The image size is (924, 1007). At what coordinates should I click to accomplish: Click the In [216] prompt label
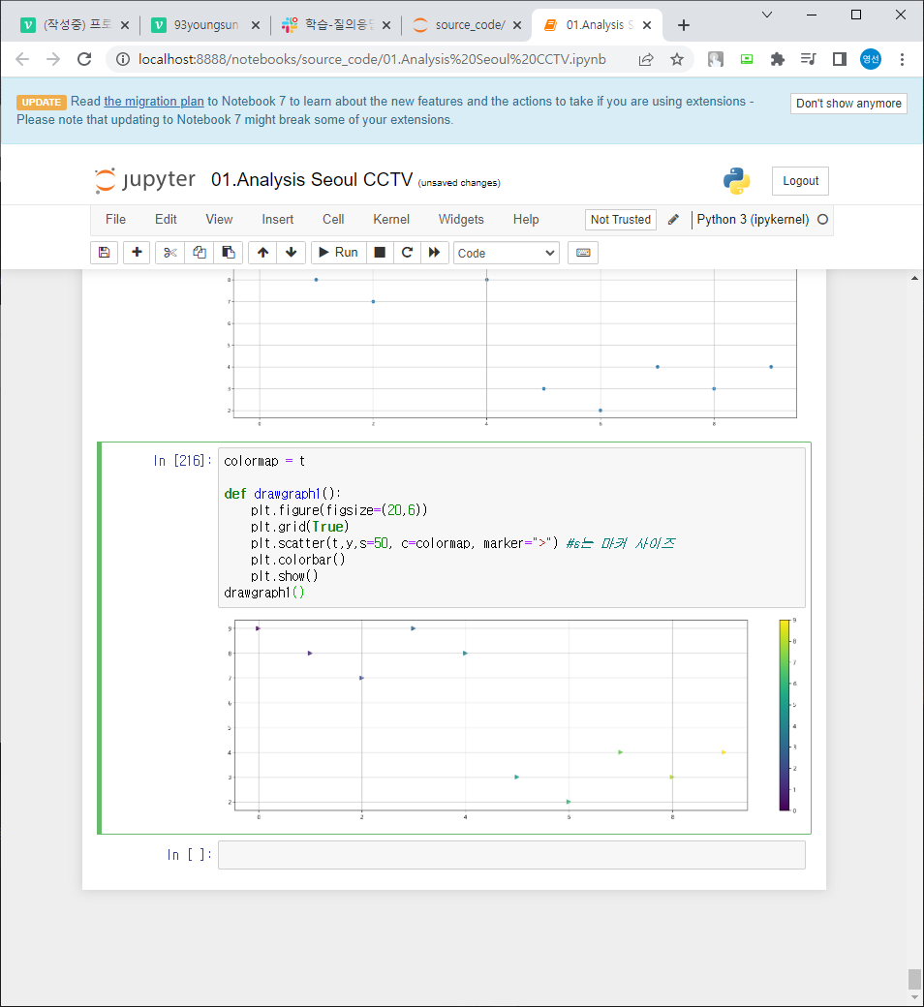[x=182, y=461]
